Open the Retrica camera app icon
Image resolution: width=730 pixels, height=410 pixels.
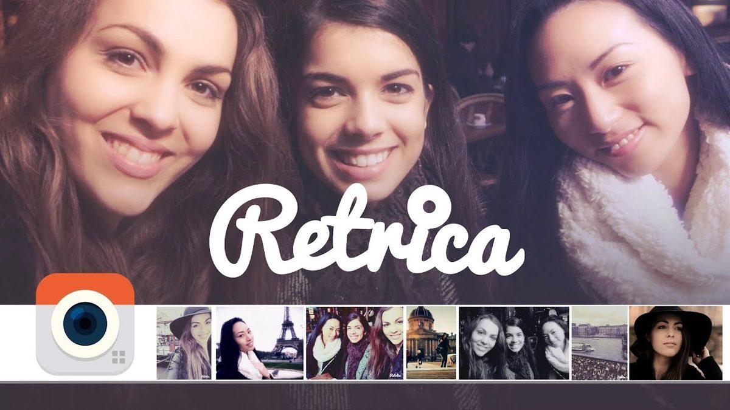point(85,324)
